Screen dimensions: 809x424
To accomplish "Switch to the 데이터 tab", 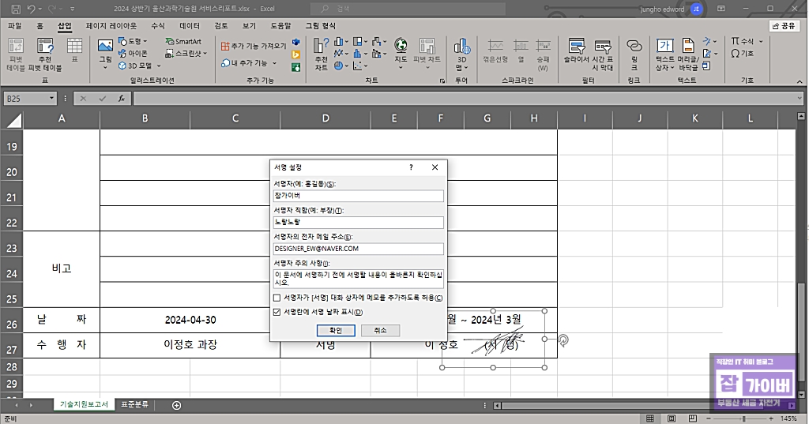I will pos(190,26).
